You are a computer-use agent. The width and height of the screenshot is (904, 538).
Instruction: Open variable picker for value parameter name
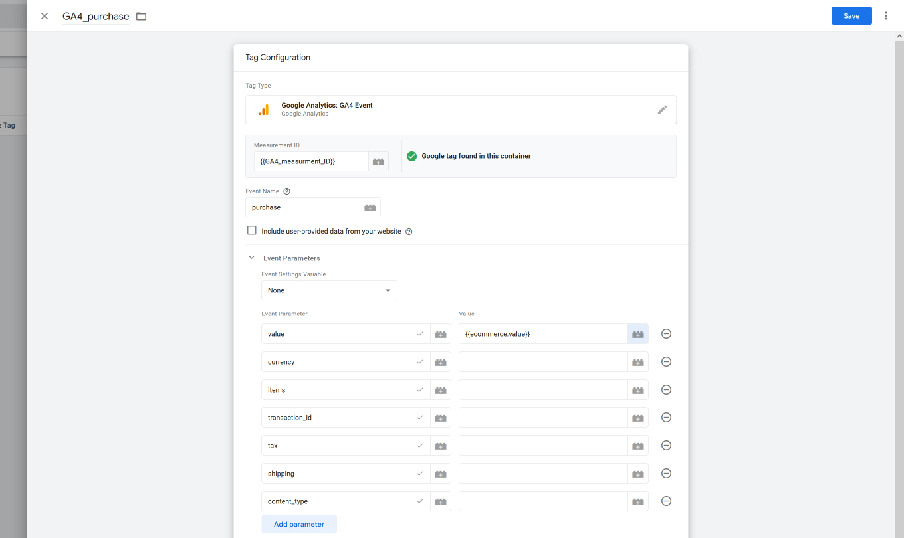[441, 334]
